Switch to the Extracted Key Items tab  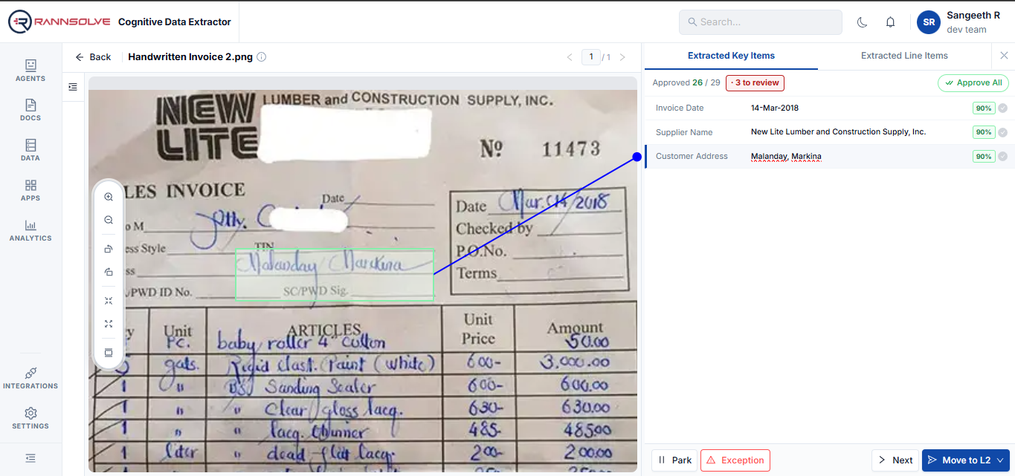coord(731,56)
